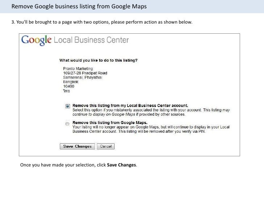Viewport: 264px width, 198px height.
Task: Click the Thai country name text
Action: click(66, 91)
